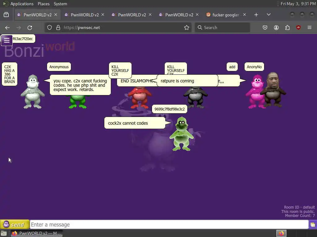Click the red Bonzi character
This screenshot has height=237, width=317.
pyautogui.click(x=140, y=98)
